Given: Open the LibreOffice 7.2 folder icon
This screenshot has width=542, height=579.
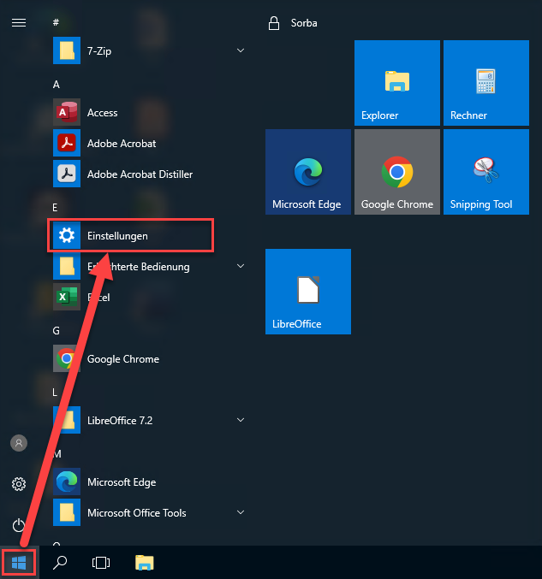Looking at the screenshot, I should click(x=67, y=420).
